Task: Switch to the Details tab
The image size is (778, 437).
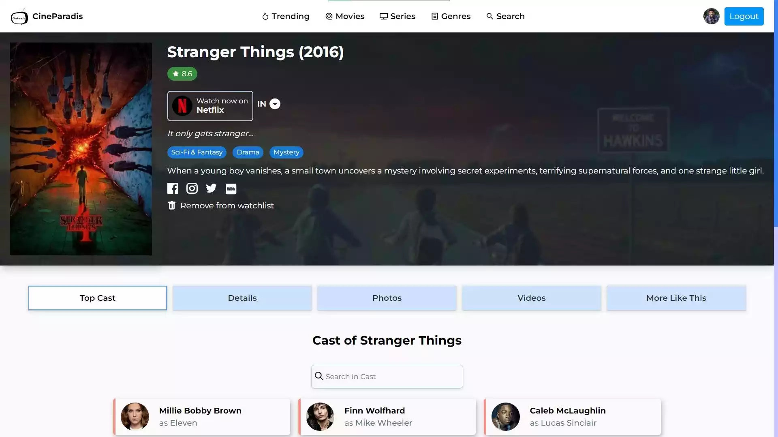Action: pos(242,298)
